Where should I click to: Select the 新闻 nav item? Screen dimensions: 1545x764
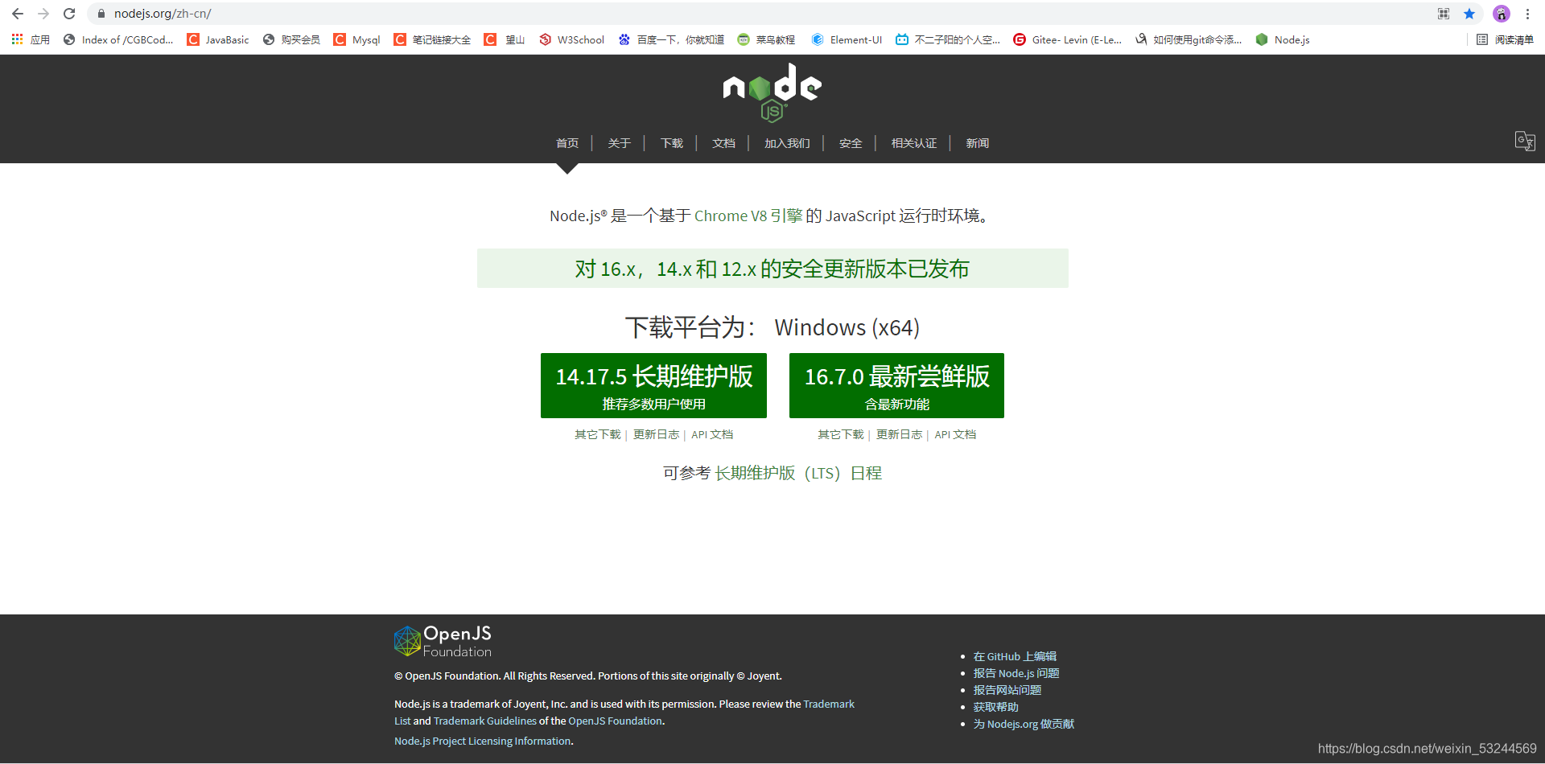point(978,143)
